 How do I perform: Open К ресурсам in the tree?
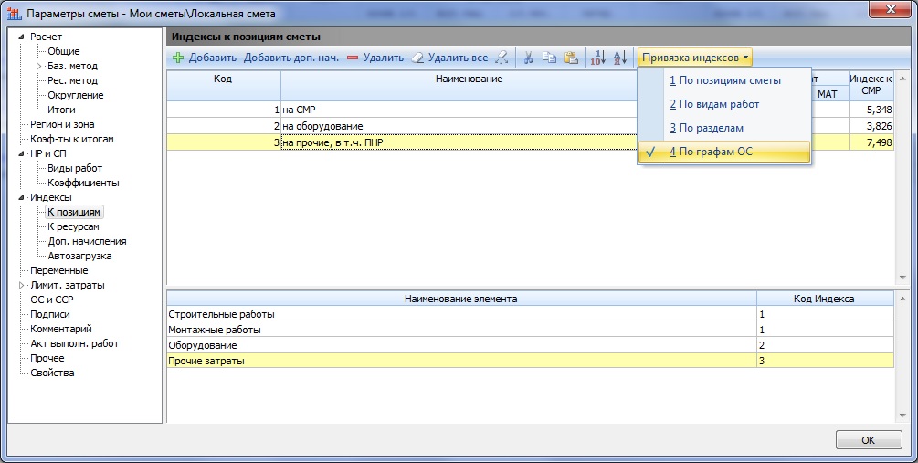[73, 226]
